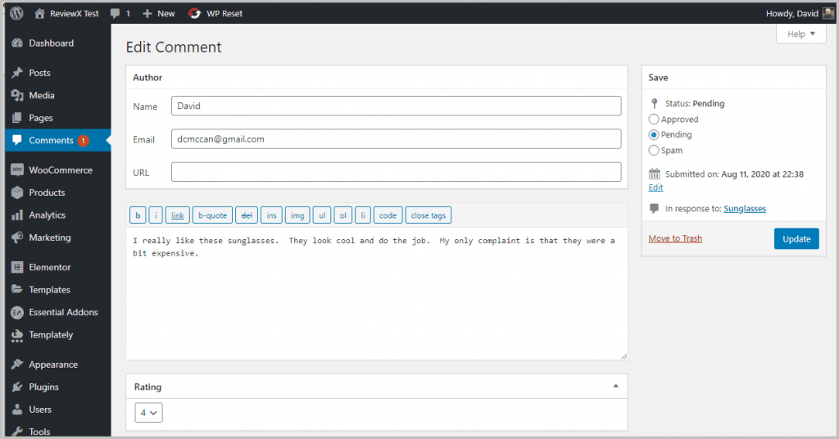The width and height of the screenshot is (839, 439).
Task: Click the b-quote quicktag button
Action: pos(212,215)
